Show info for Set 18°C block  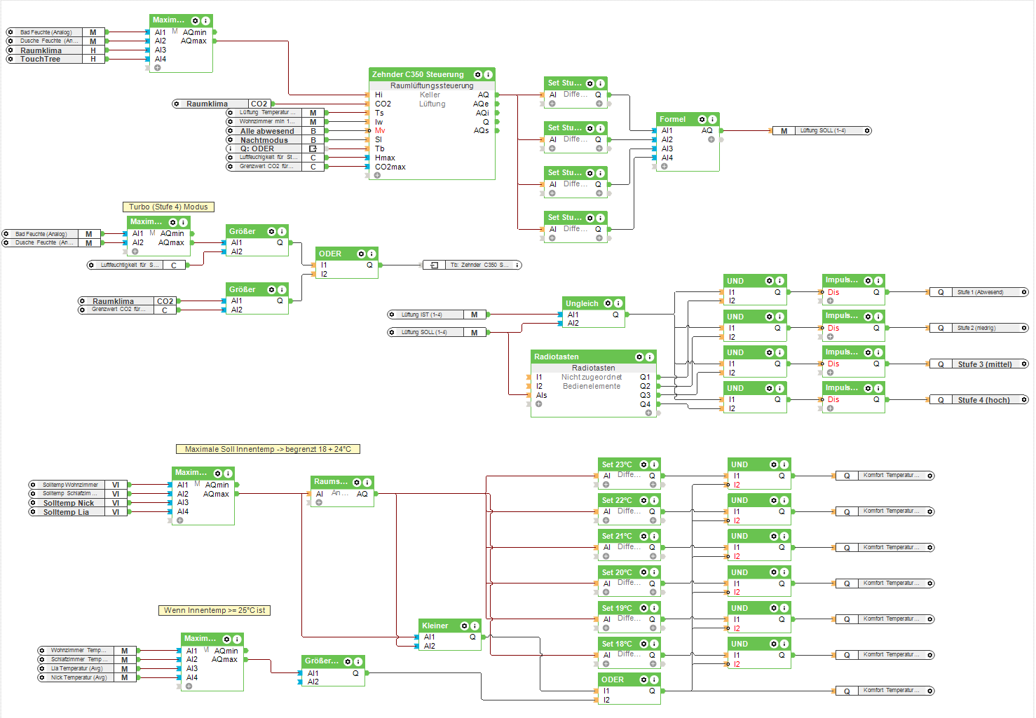tap(654, 644)
